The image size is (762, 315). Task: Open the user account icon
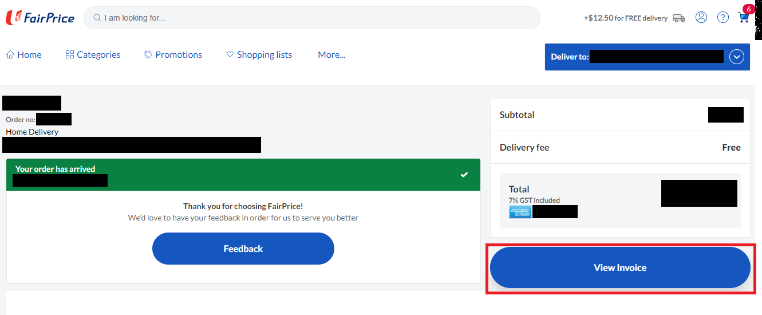pos(701,17)
